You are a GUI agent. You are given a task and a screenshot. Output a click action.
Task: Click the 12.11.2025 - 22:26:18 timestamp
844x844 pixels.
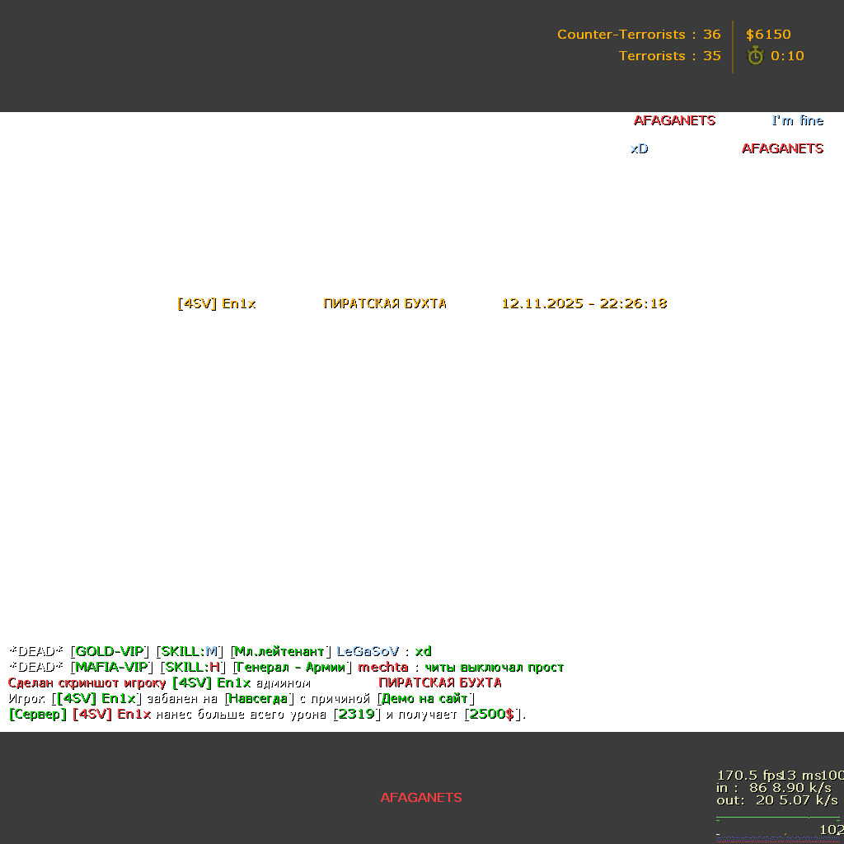(584, 303)
